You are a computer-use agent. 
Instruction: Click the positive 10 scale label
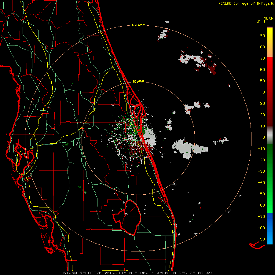click(x=262, y=126)
